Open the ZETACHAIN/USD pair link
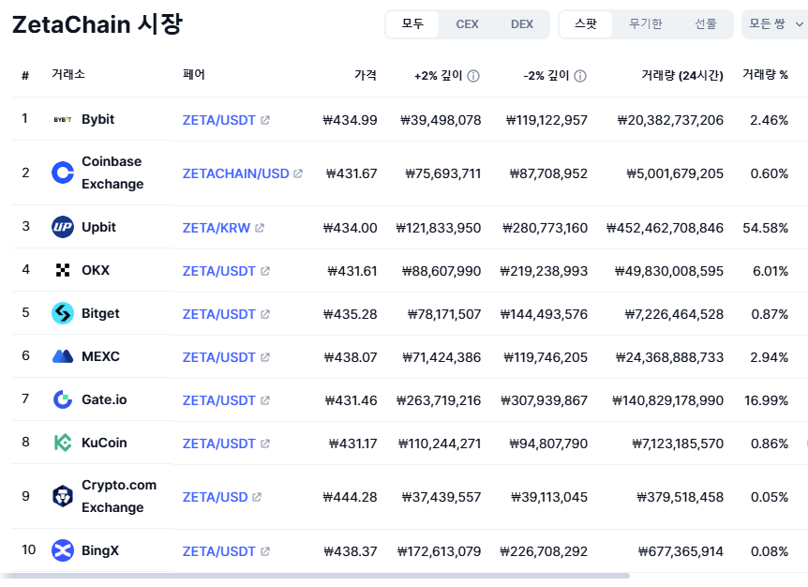This screenshot has width=808, height=587. [235, 173]
